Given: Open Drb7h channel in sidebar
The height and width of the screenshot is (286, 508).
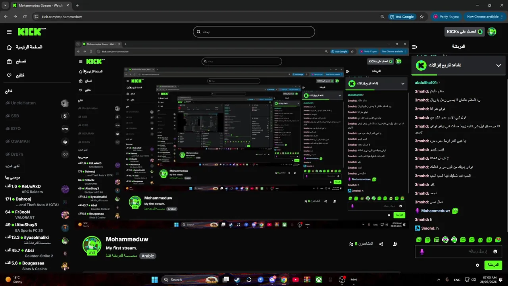Looking at the screenshot, I should (x=37, y=154).
